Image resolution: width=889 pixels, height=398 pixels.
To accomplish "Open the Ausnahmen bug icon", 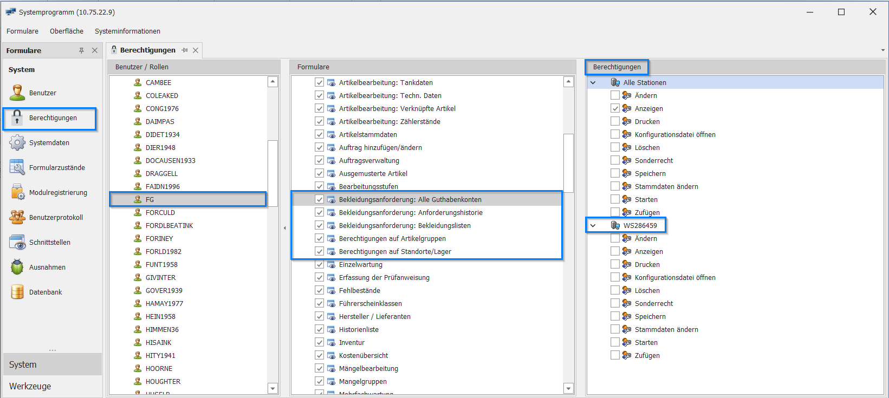I will (x=17, y=267).
